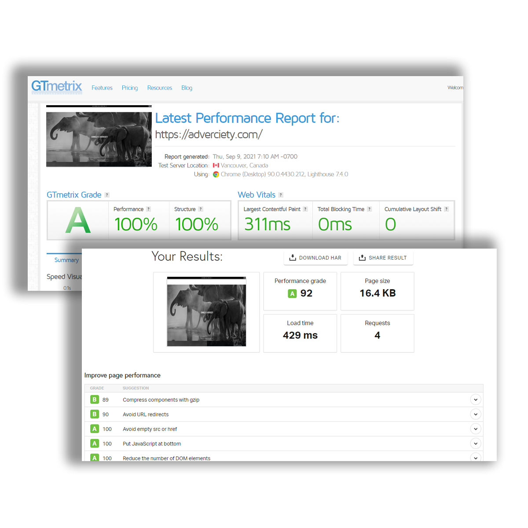The height and width of the screenshot is (528, 528).
Task: Go to the Pricing page
Action: 130,88
